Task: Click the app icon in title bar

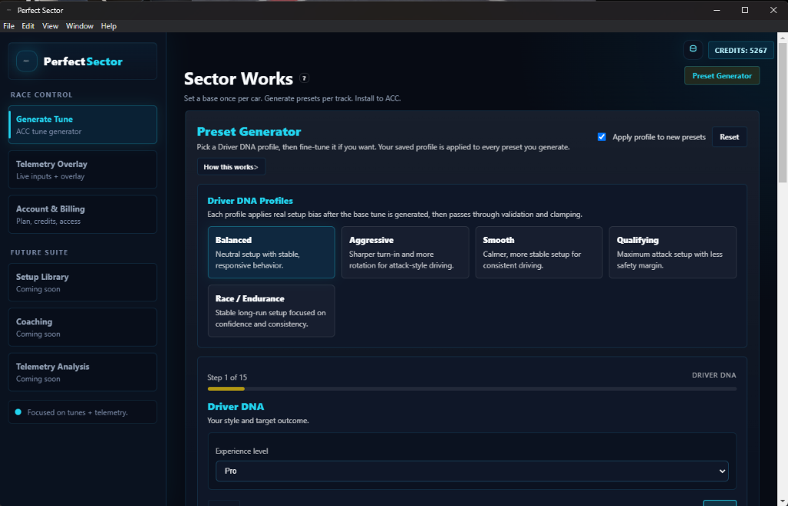Action: click(8, 10)
